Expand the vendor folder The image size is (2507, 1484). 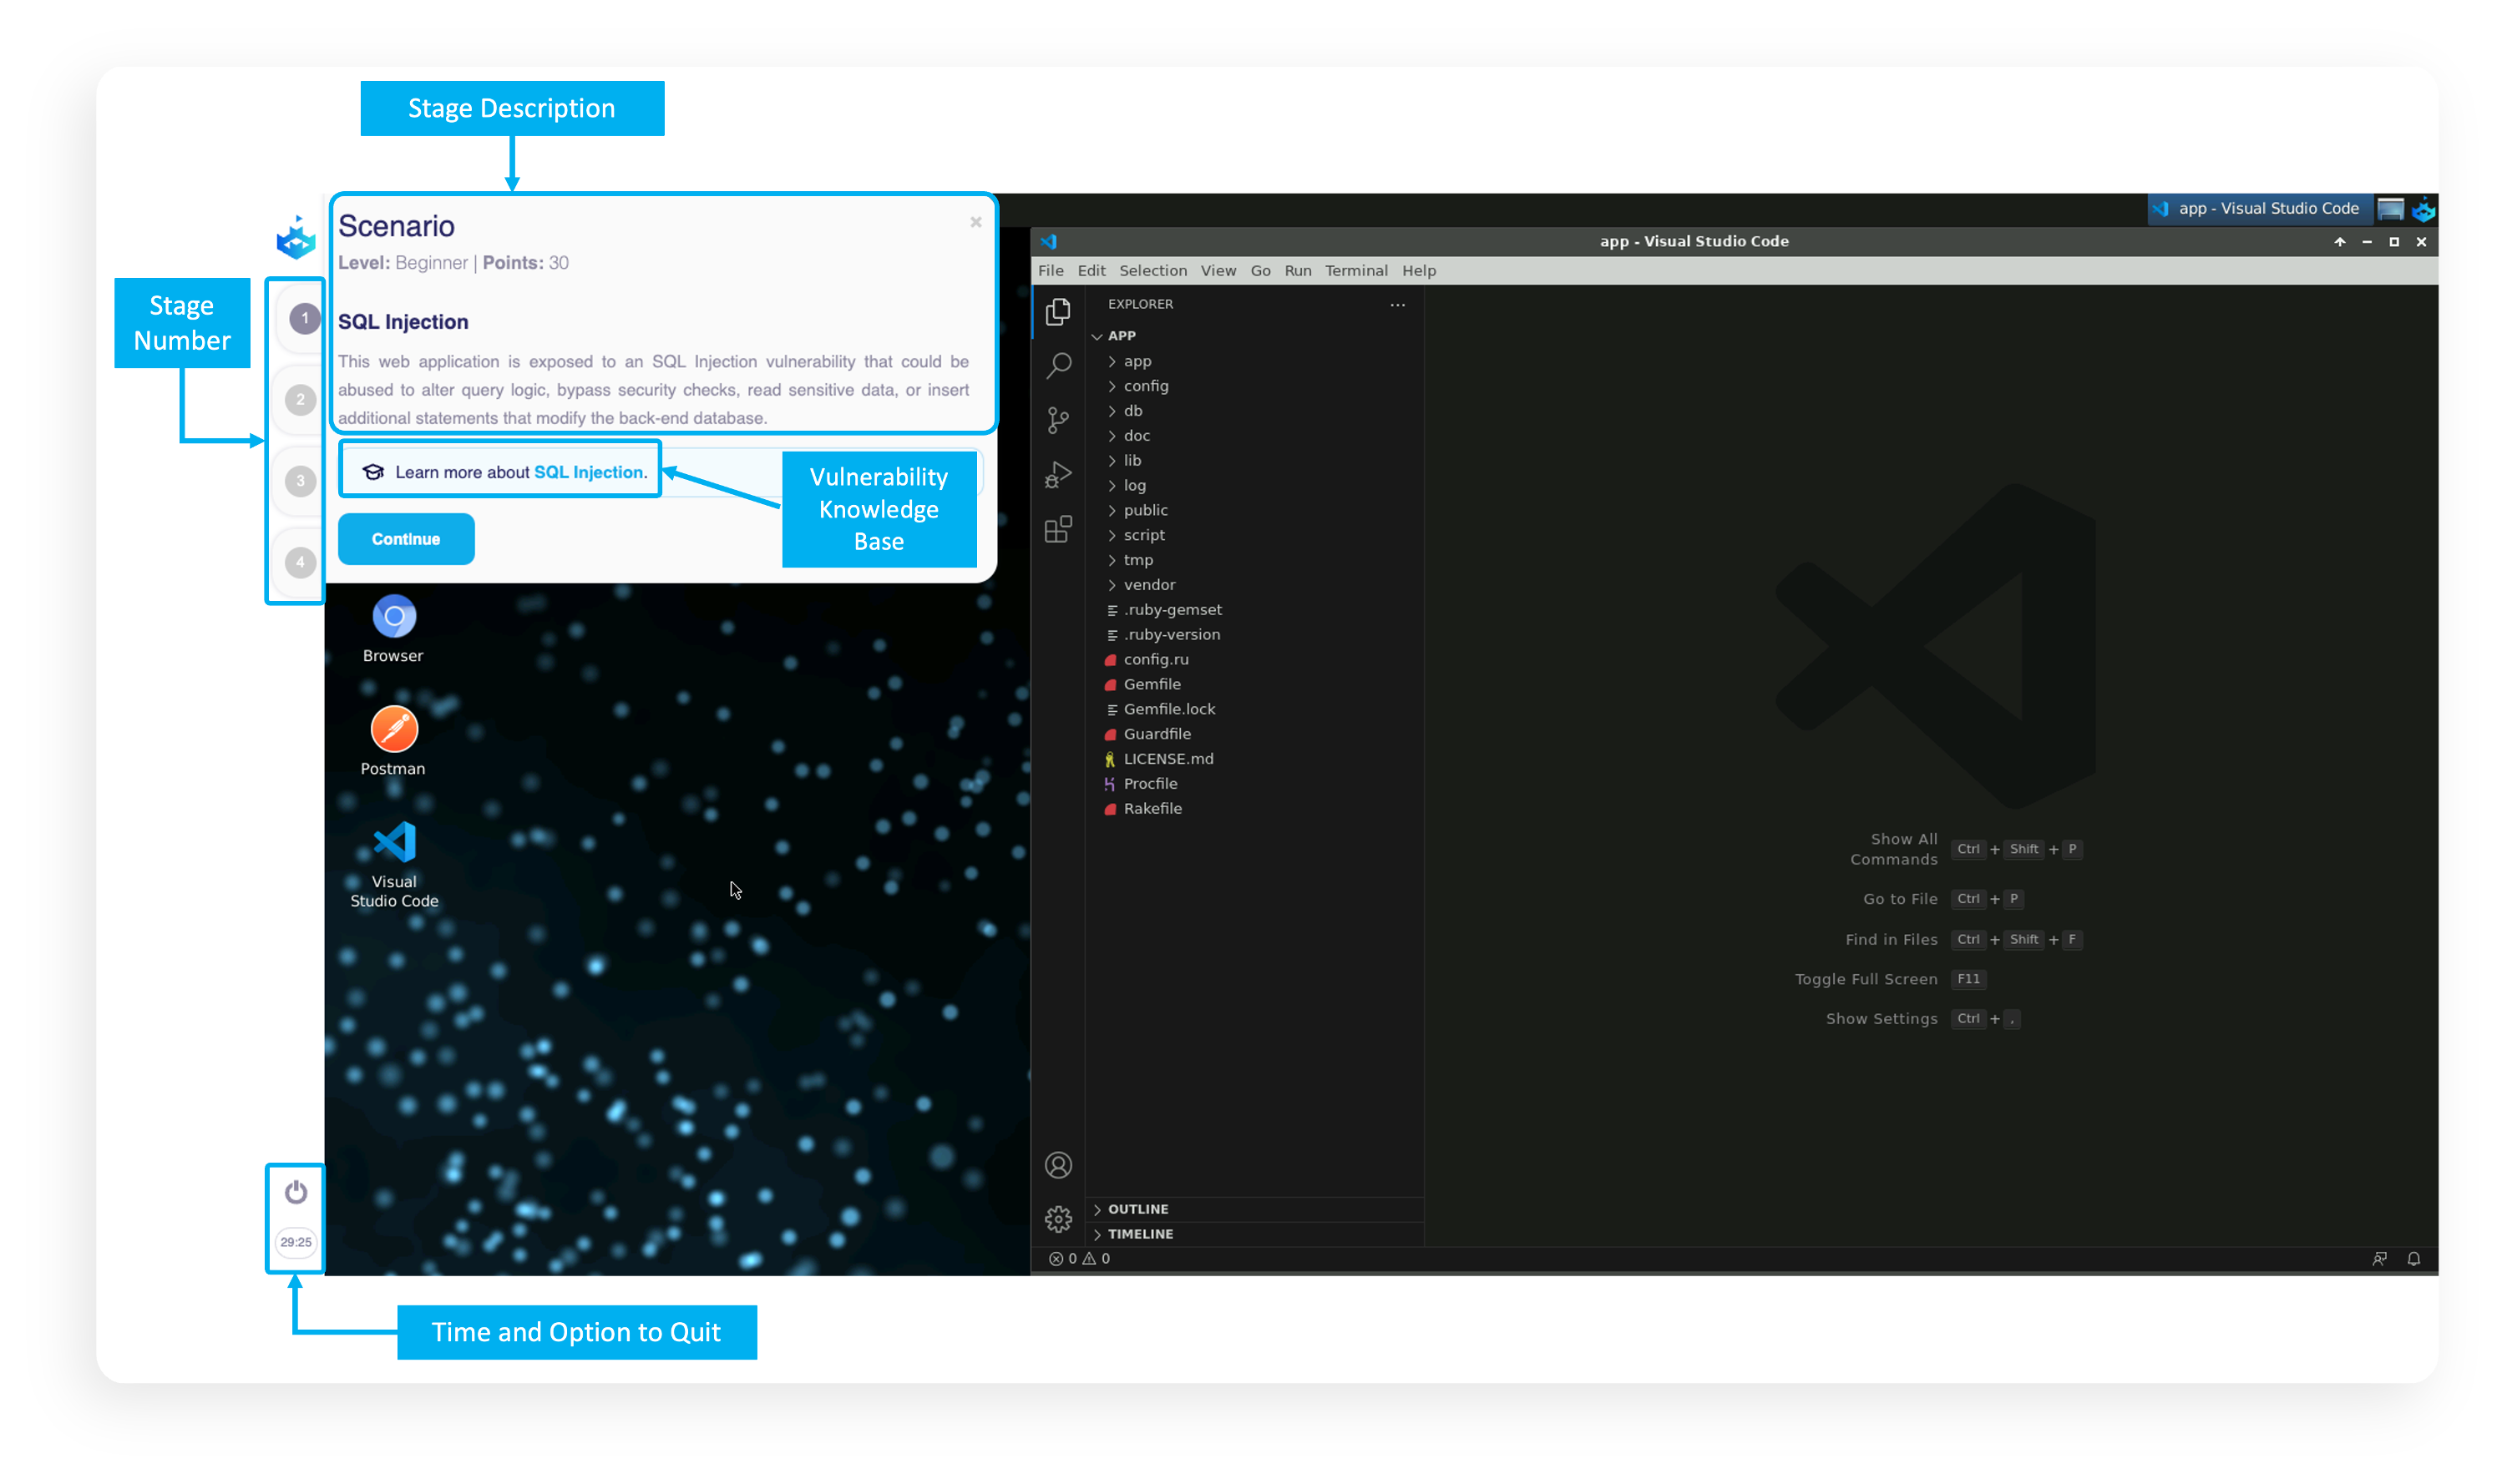[x=1254, y=585]
